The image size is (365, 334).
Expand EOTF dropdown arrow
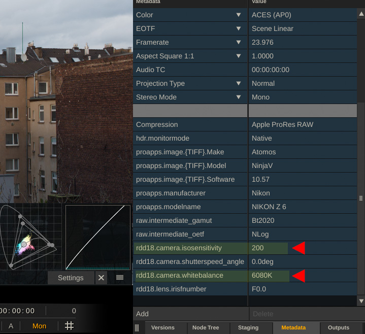pyautogui.click(x=239, y=28)
